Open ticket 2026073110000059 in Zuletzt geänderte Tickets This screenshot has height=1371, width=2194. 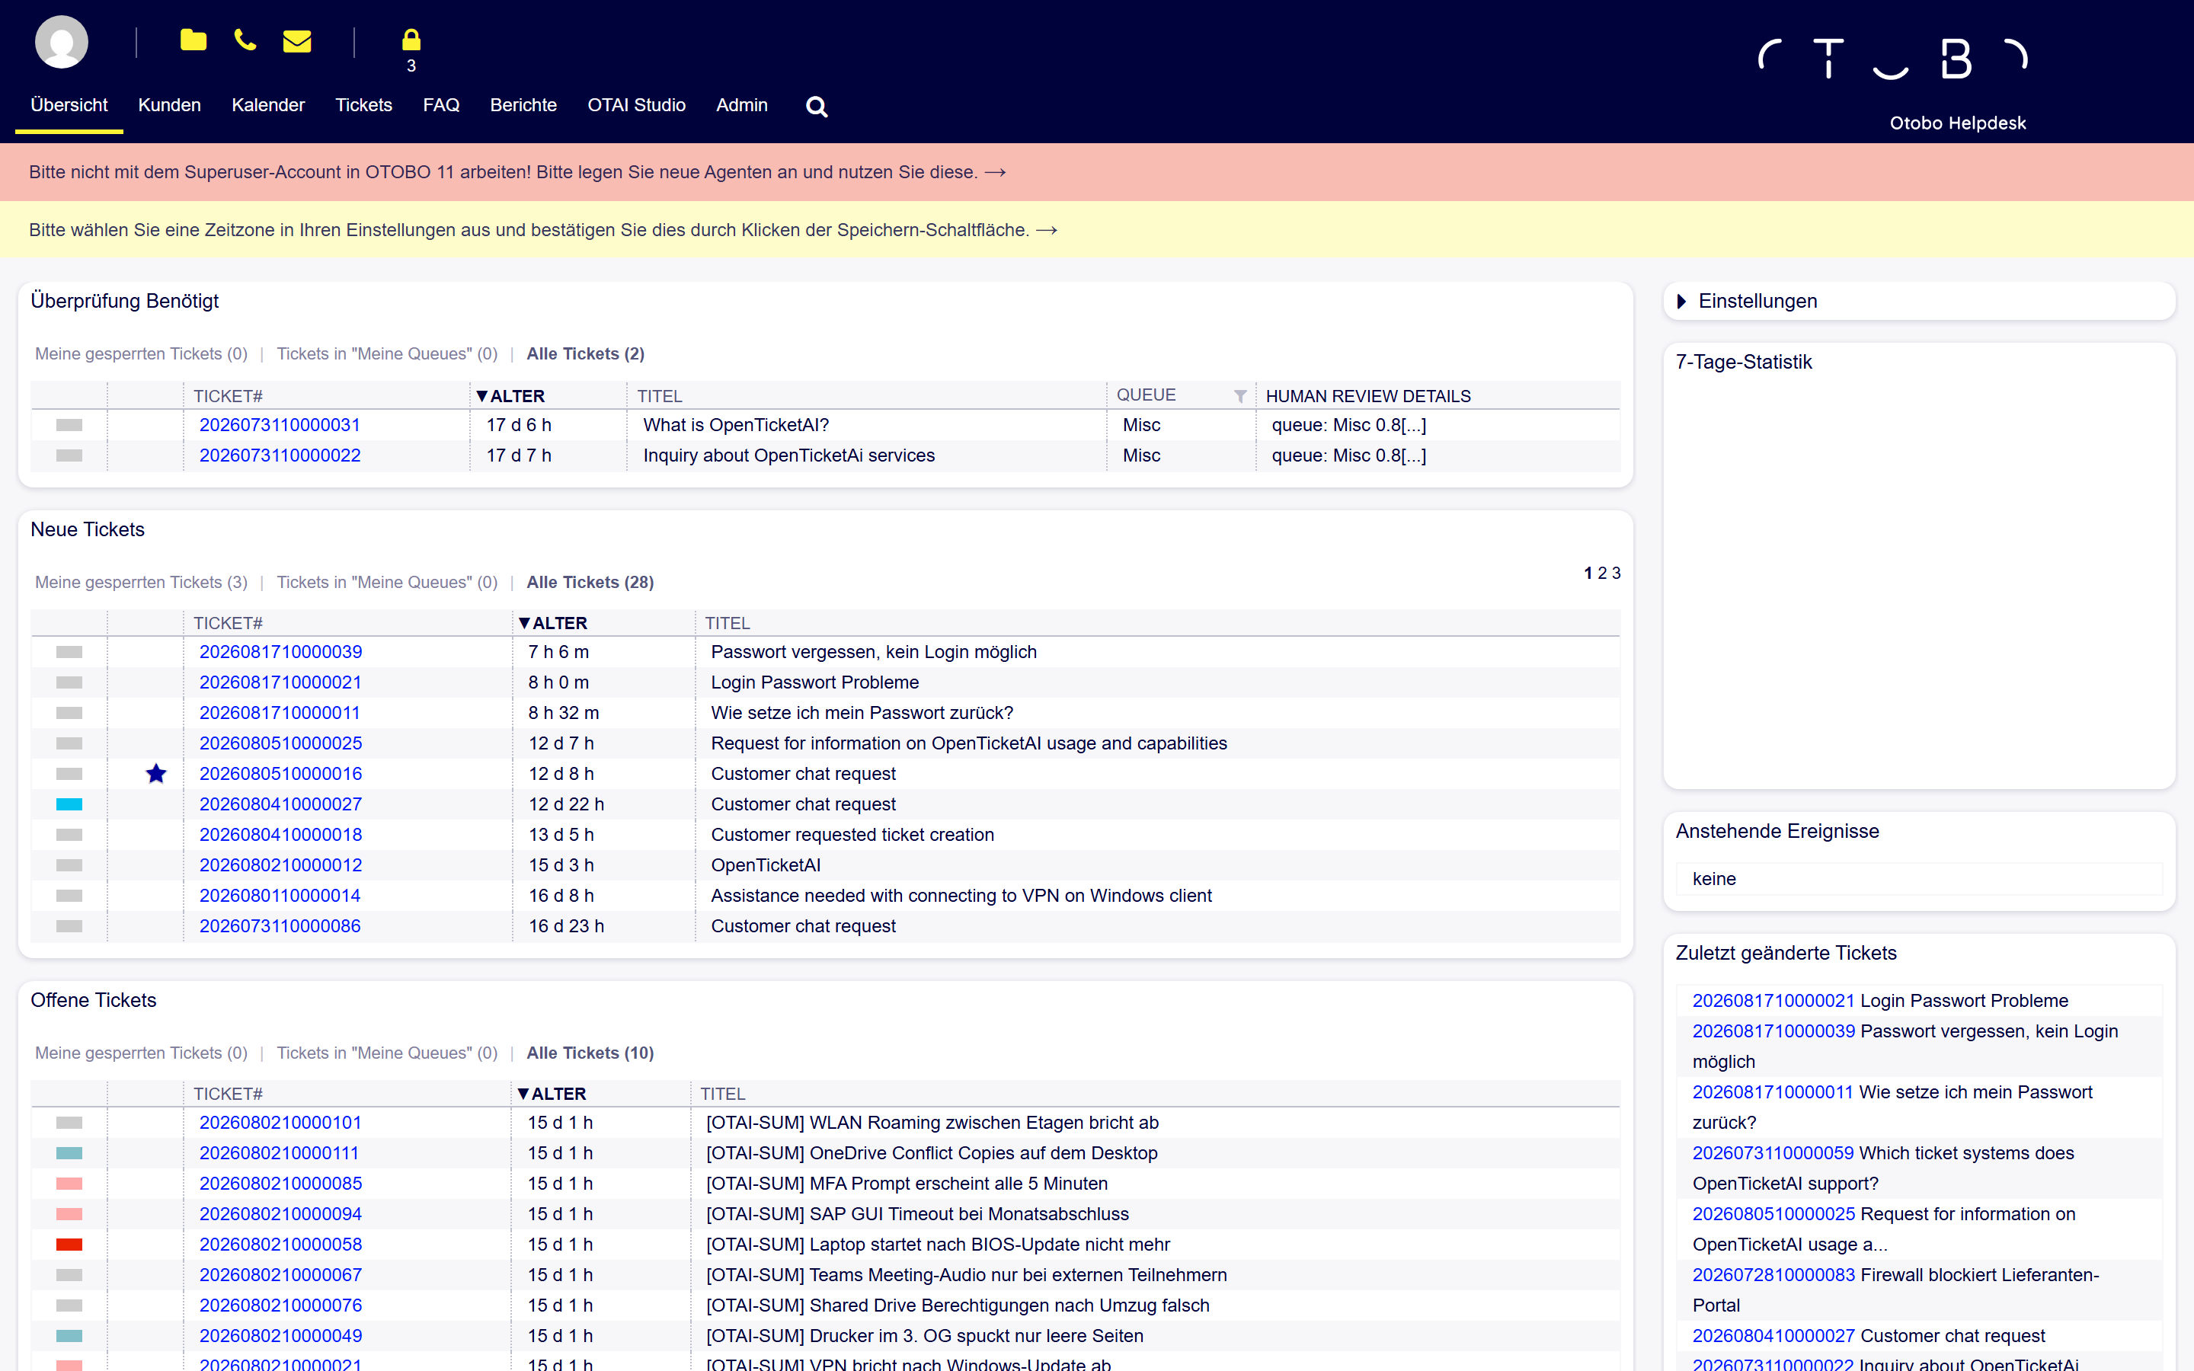click(x=1773, y=1153)
